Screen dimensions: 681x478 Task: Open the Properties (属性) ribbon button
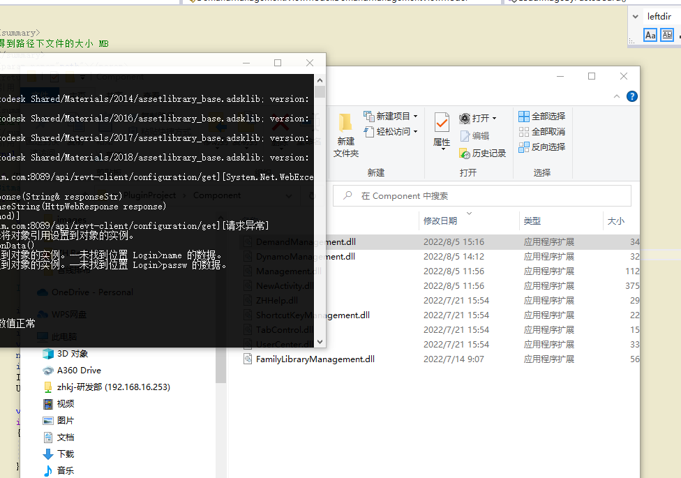pyautogui.click(x=442, y=130)
